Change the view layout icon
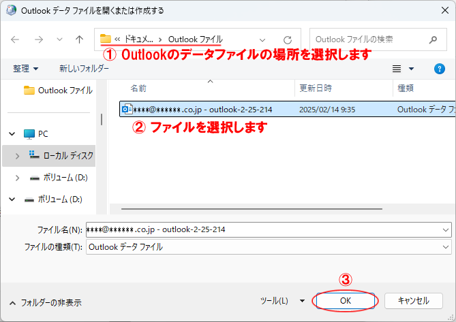The image size is (456, 322). point(397,69)
